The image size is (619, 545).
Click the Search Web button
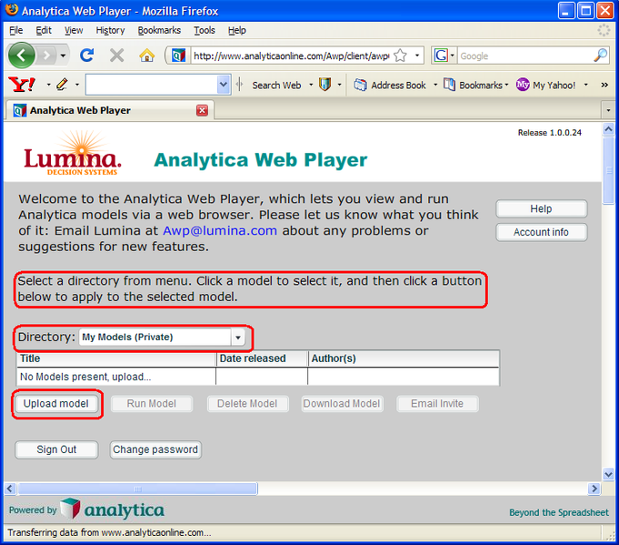[276, 85]
